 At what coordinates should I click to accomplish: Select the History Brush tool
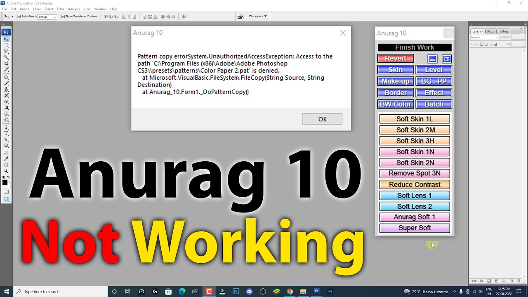(x=6, y=95)
